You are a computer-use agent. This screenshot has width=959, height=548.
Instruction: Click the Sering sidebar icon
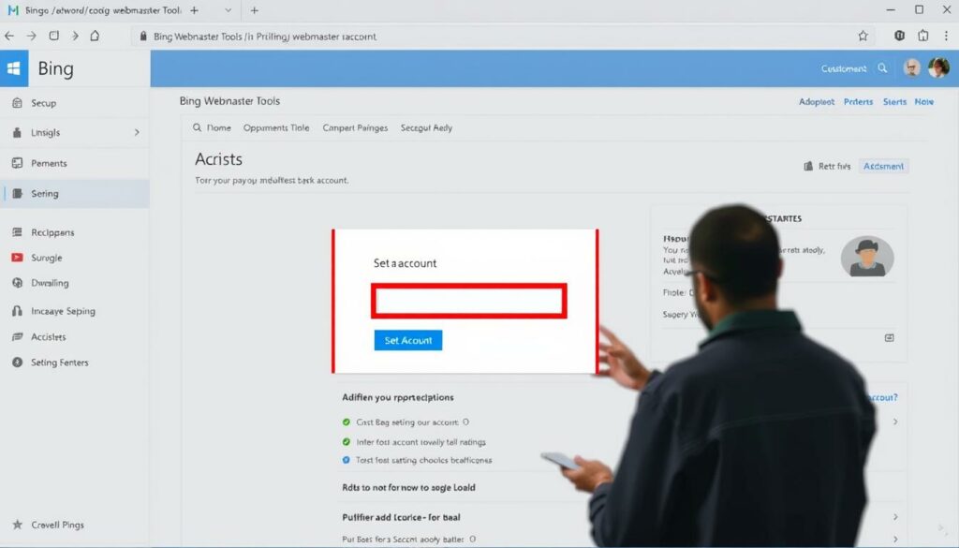(17, 193)
